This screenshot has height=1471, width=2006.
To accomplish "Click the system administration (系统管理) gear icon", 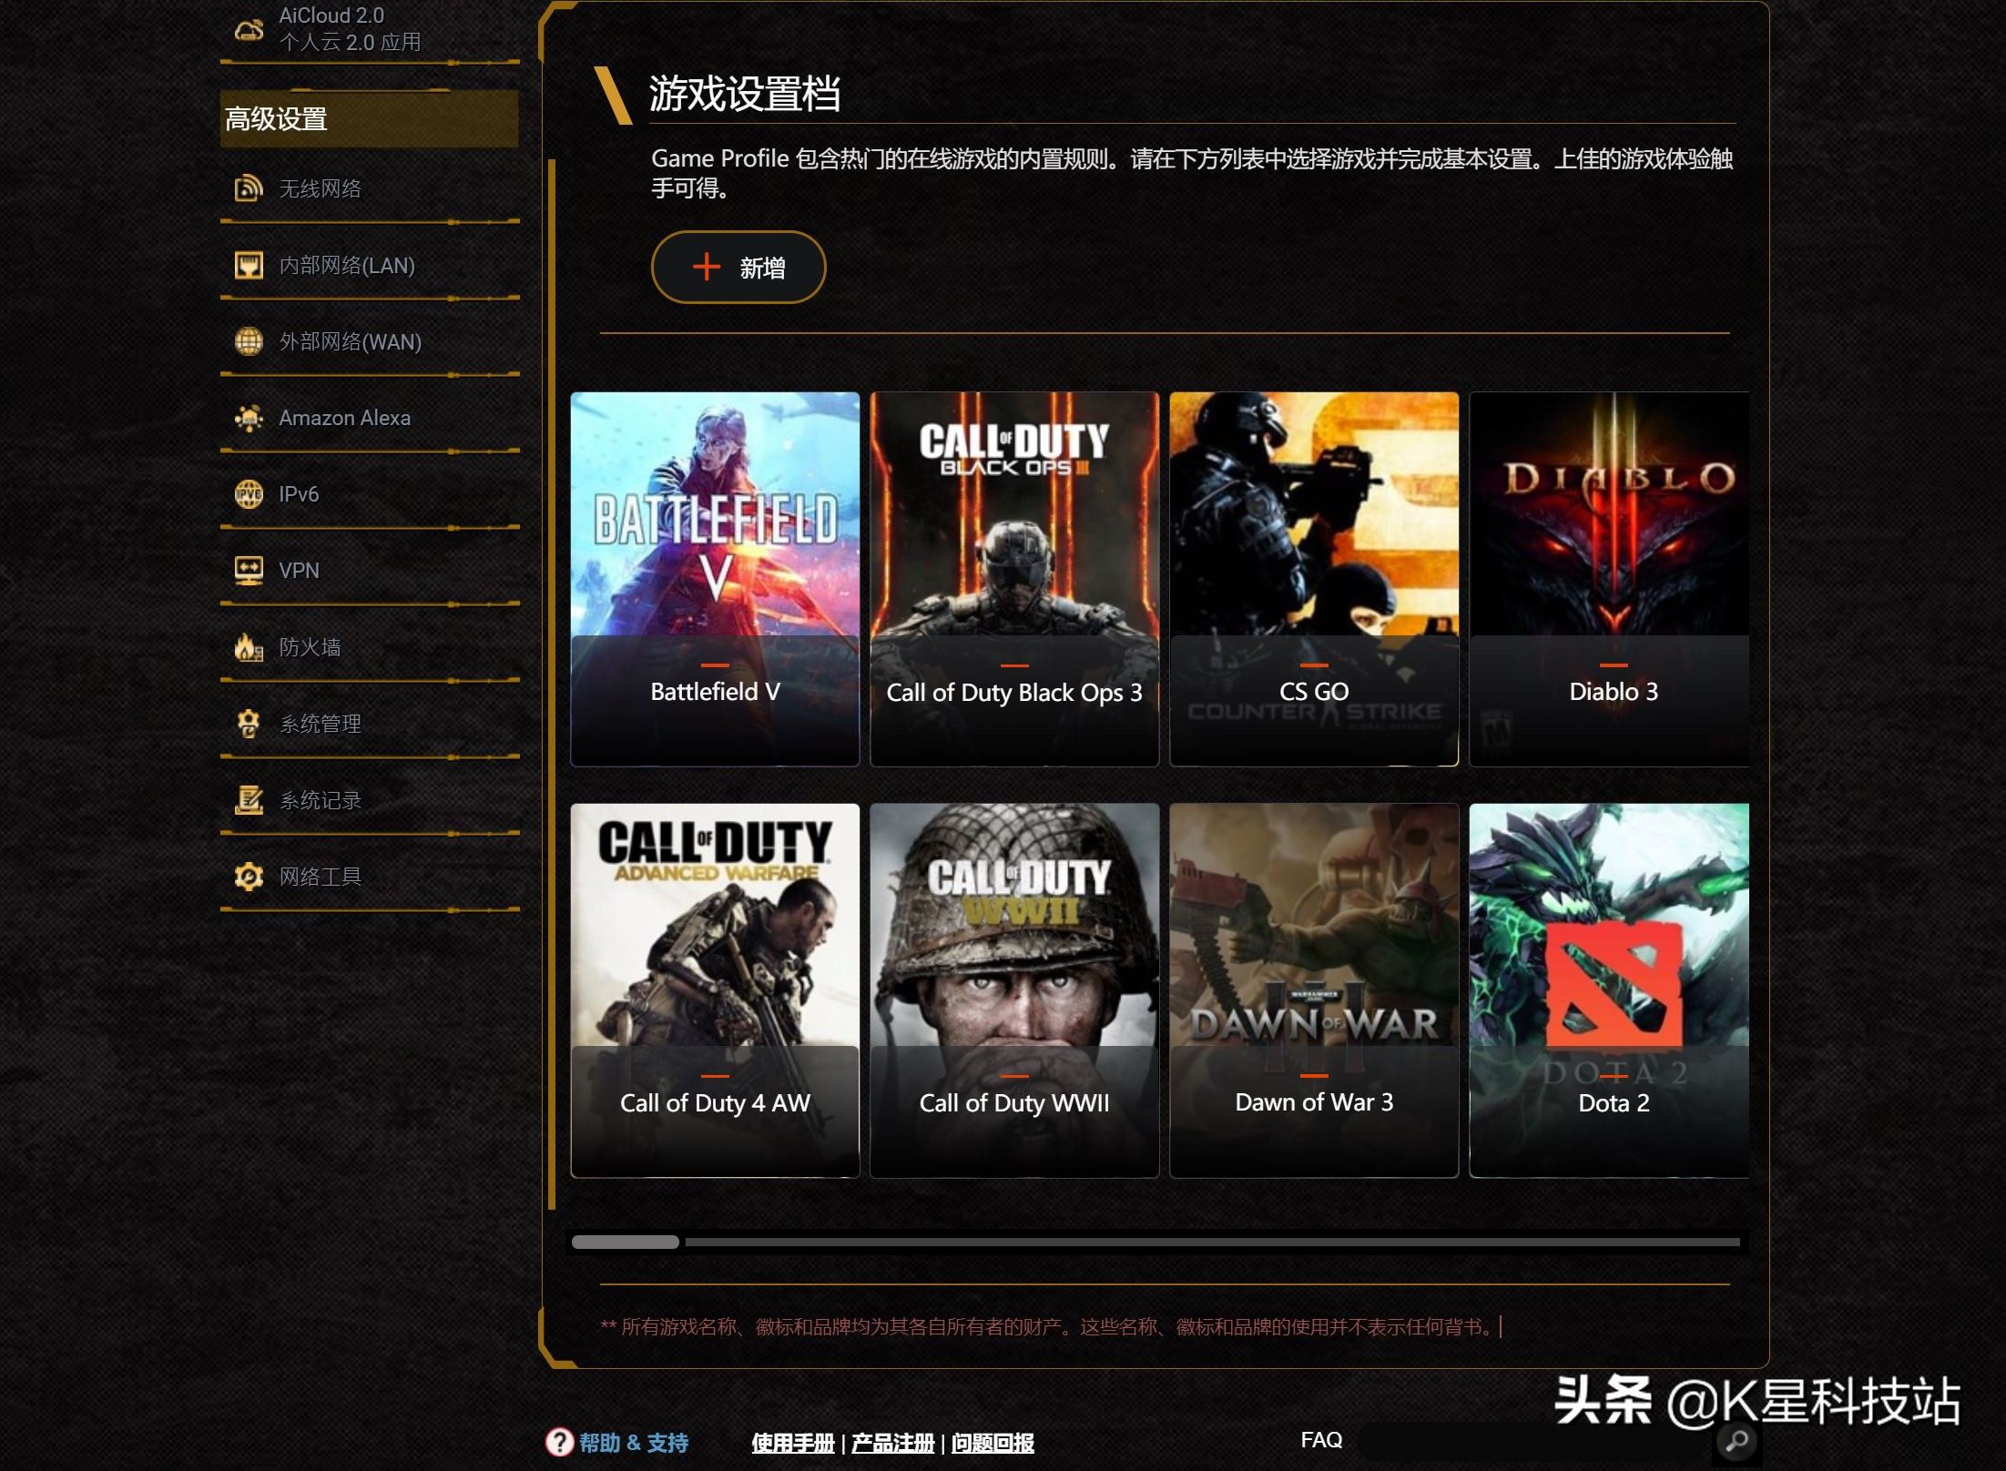I will click(x=249, y=724).
